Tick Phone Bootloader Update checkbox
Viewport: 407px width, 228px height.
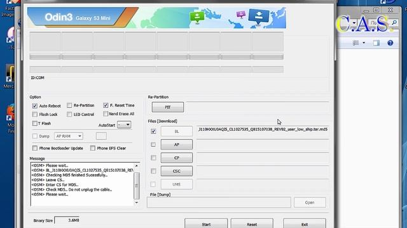pyautogui.click(x=35, y=148)
